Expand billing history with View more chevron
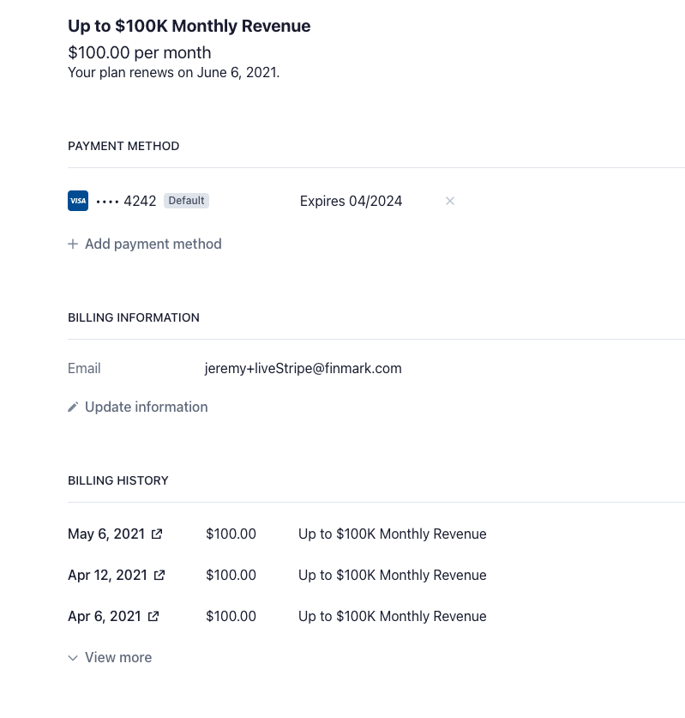The width and height of the screenshot is (685, 718). point(73,658)
